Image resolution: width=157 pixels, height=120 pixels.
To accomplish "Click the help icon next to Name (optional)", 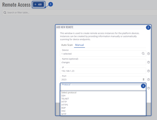I will [149, 62].
